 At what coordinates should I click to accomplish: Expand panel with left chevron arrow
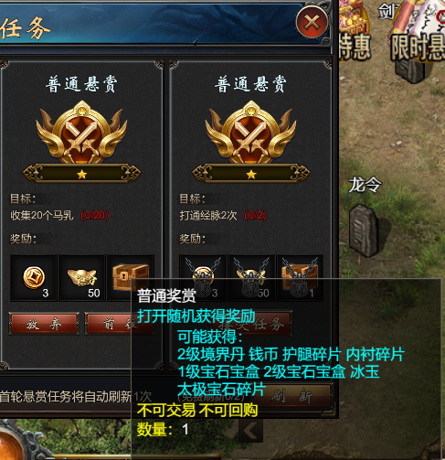point(250,431)
